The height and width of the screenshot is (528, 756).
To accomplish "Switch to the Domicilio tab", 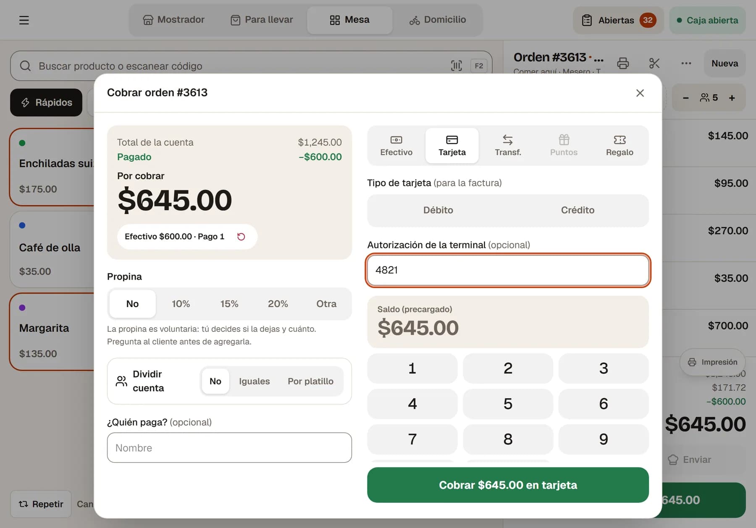I will [x=438, y=20].
